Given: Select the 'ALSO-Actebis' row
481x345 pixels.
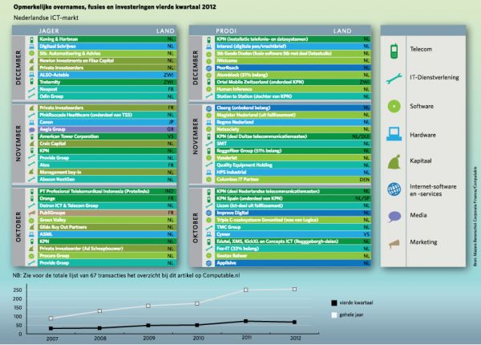Looking at the screenshot, I should (107, 75).
